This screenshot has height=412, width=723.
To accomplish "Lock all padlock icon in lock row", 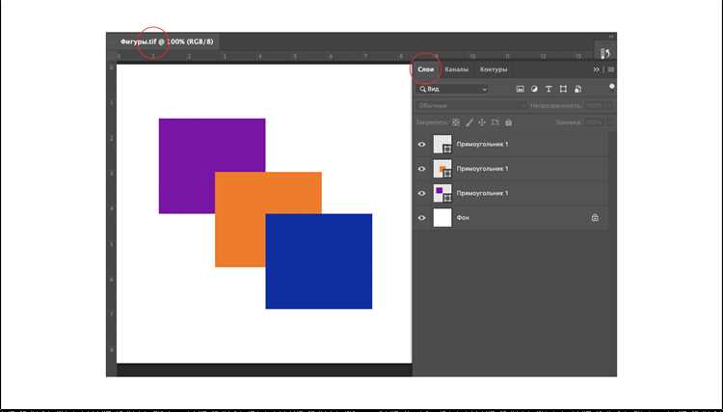I will [x=509, y=123].
